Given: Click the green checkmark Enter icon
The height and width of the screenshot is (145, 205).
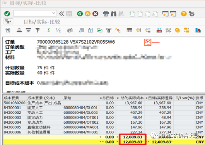Looking at the screenshot, I should (x=7, y=14).
